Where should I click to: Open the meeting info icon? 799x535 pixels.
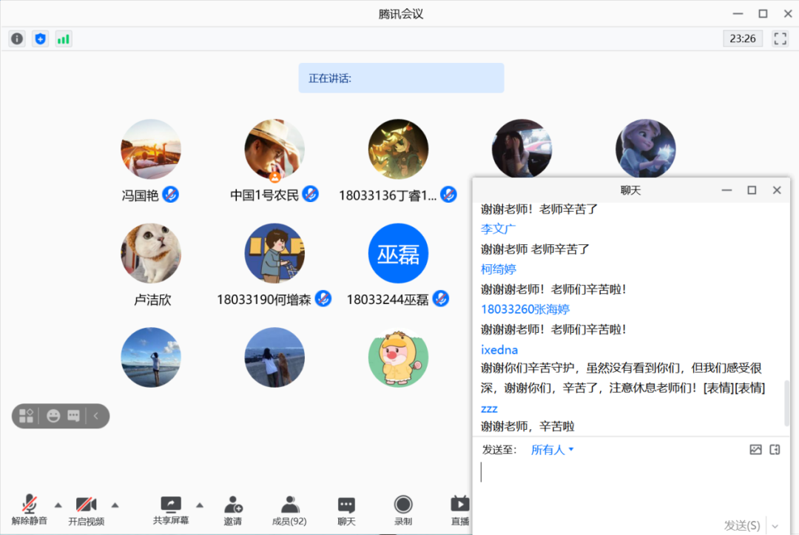pos(16,38)
